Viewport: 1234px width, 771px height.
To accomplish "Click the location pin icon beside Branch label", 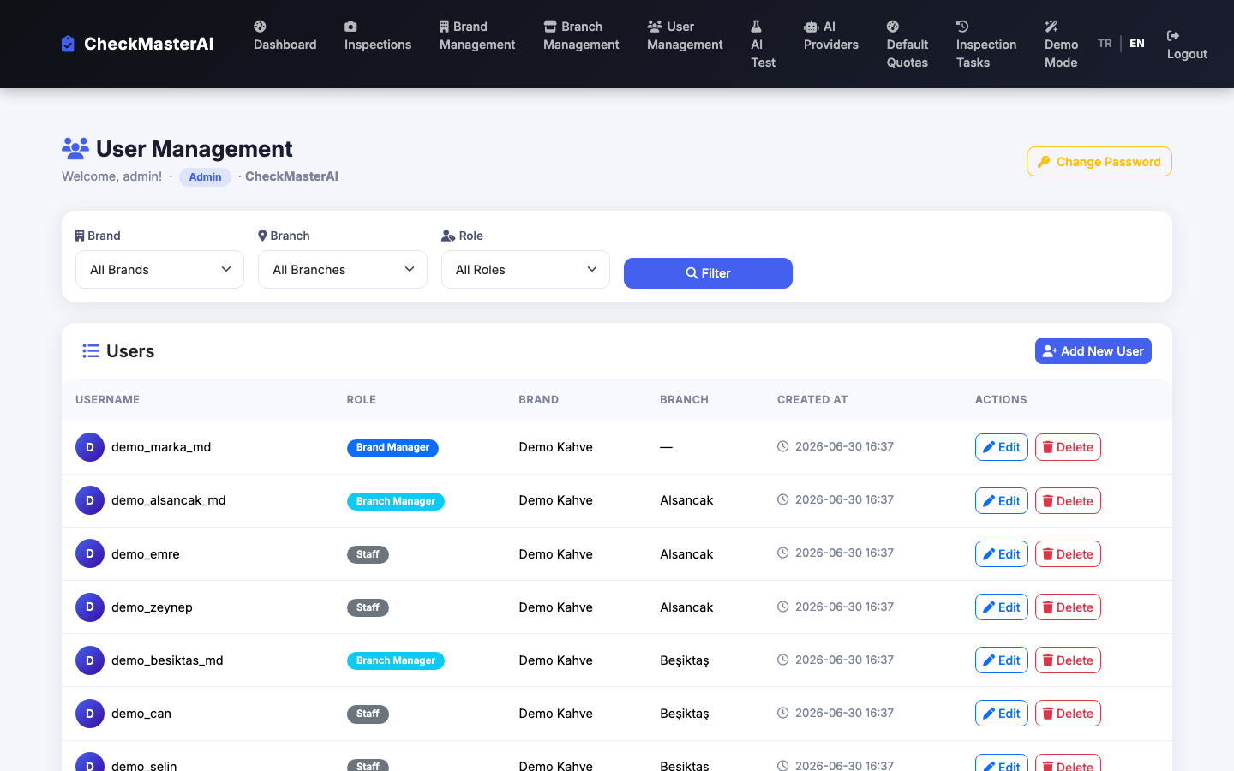I will (262, 236).
